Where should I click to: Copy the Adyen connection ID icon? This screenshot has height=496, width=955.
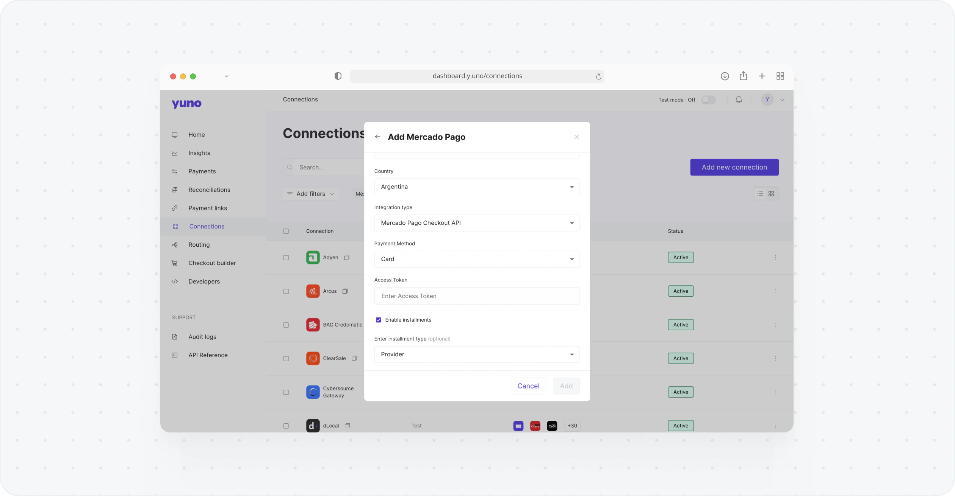[346, 258]
